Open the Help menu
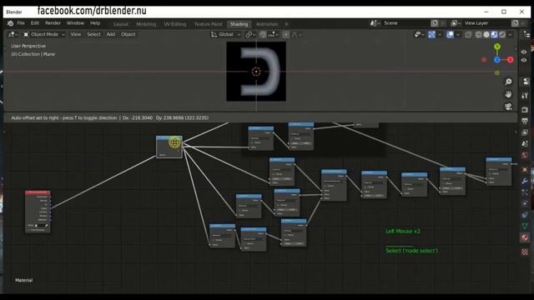The width and height of the screenshot is (534, 300). coord(95,23)
